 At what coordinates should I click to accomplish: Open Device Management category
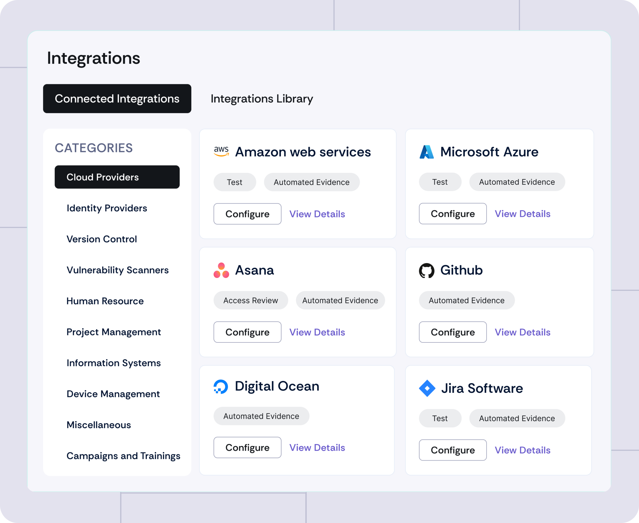coord(113,394)
